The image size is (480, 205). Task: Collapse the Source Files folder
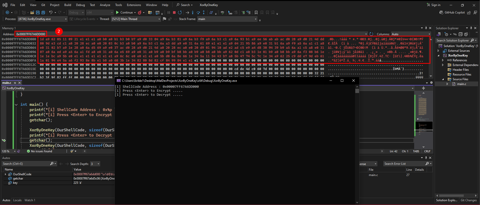click(x=443, y=79)
